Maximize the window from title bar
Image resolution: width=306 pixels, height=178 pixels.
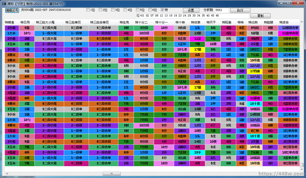coord(288,3)
